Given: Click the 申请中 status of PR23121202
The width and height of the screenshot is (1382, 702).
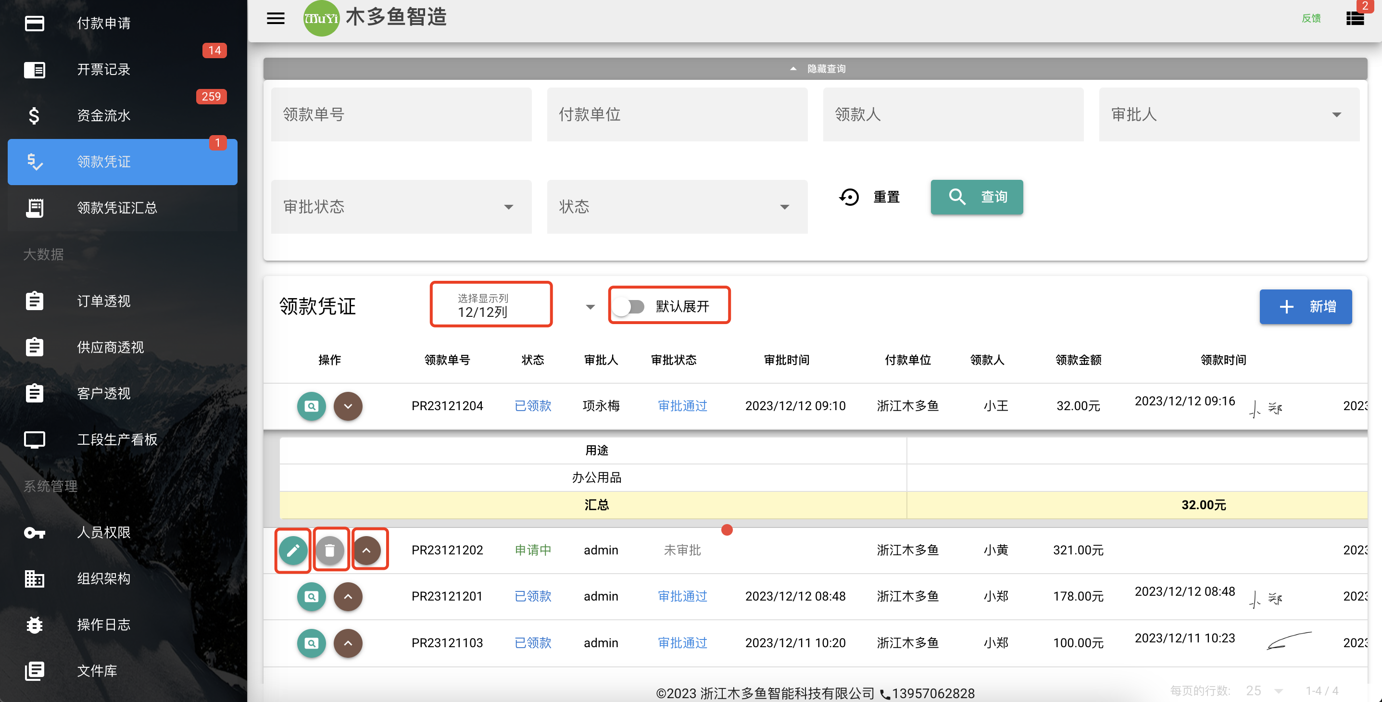Looking at the screenshot, I should [533, 550].
